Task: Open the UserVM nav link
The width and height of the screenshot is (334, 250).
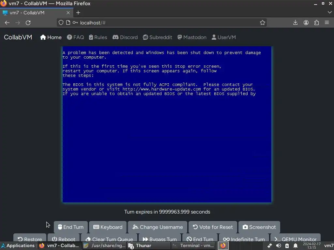Action: click(224, 37)
